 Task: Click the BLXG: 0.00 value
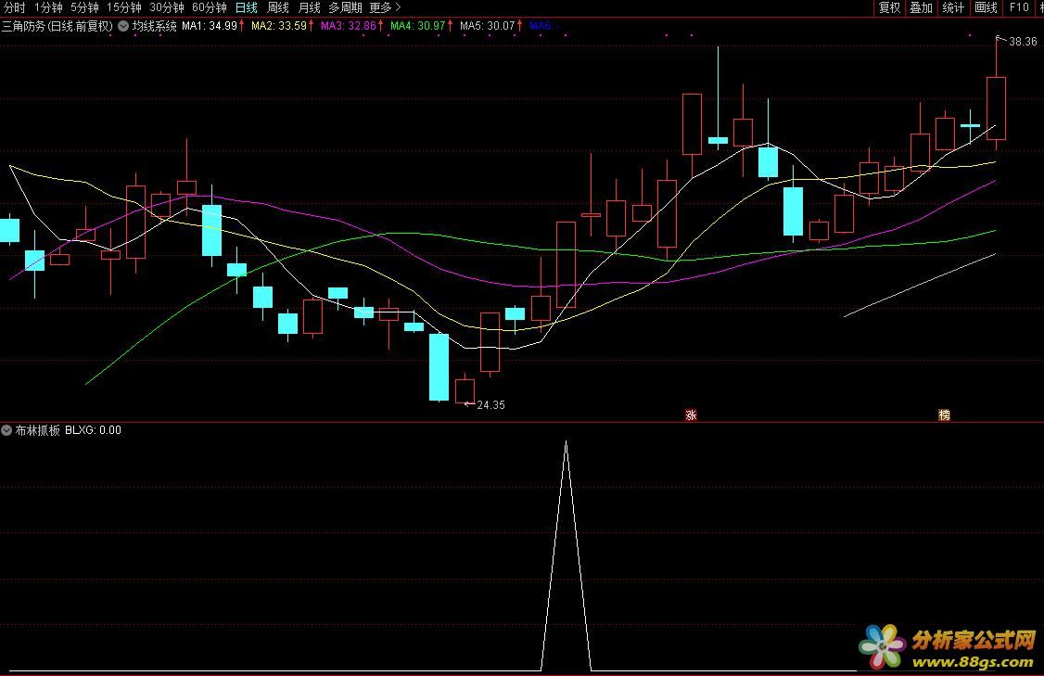click(94, 430)
